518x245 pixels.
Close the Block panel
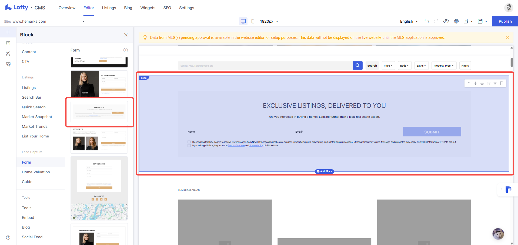(126, 35)
